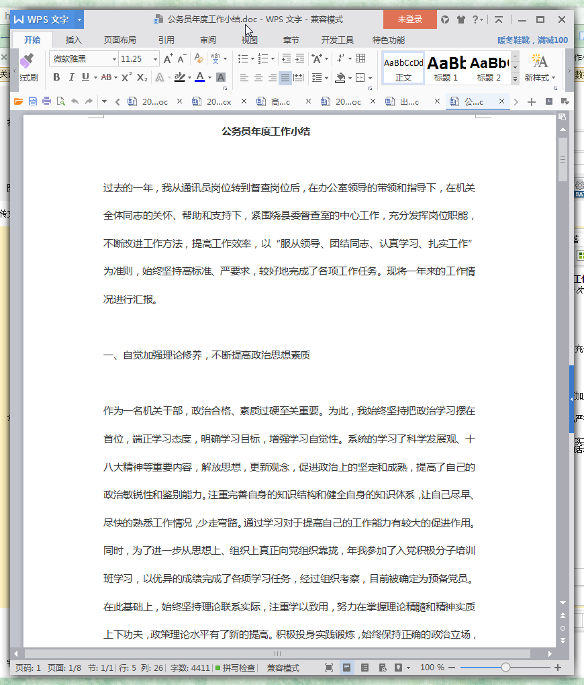The height and width of the screenshot is (685, 584).
Task: Toggle bold formatting
Action: pyautogui.click(x=56, y=77)
